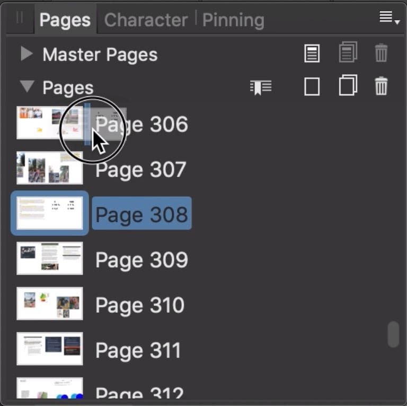Click the Page 310 label
The height and width of the screenshot is (406, 407).
[x=140, y=305]
